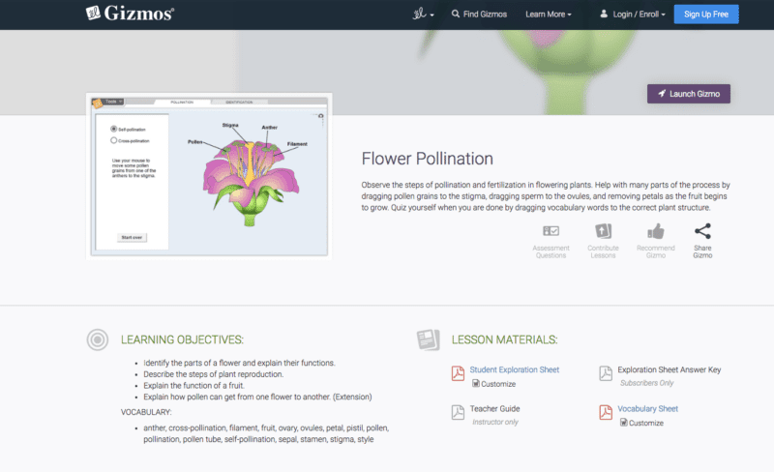Click the rocket icon on Launch Gizmo
Screen dimensions: 774x472
tap(662, 93)
